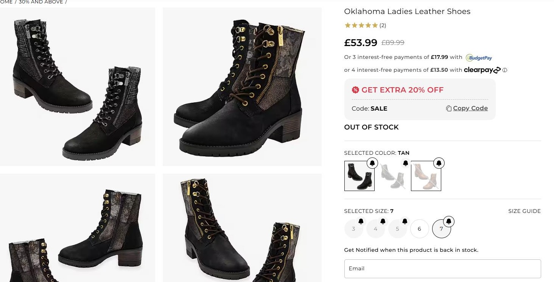Select size 6
This screenshot has width=554, height=282.
point(419,229)
